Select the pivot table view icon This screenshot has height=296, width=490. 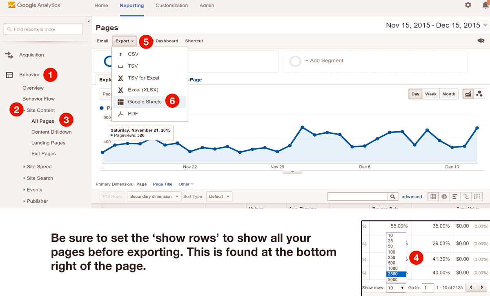tap(477, 197)
